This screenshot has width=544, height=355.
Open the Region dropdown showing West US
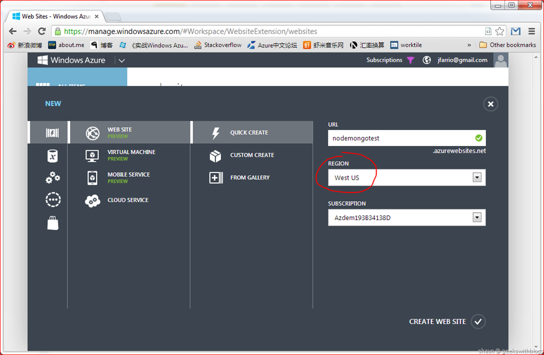pyautogui.click(x=406, y=177)
